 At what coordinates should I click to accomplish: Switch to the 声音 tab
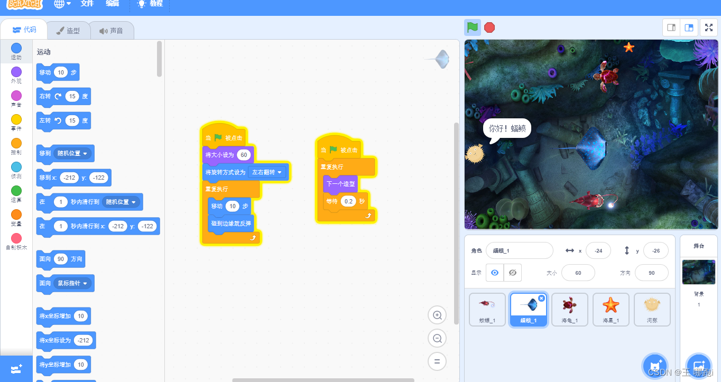coord(112,31)
